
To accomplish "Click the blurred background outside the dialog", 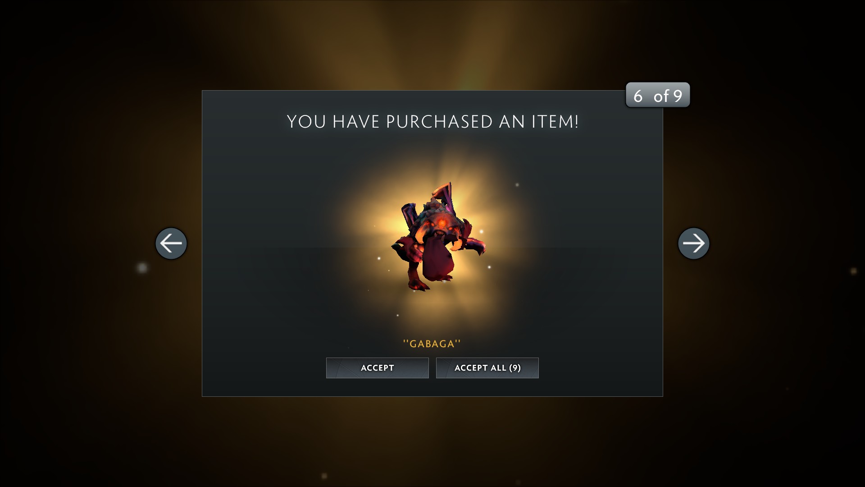I will point(90,135).
